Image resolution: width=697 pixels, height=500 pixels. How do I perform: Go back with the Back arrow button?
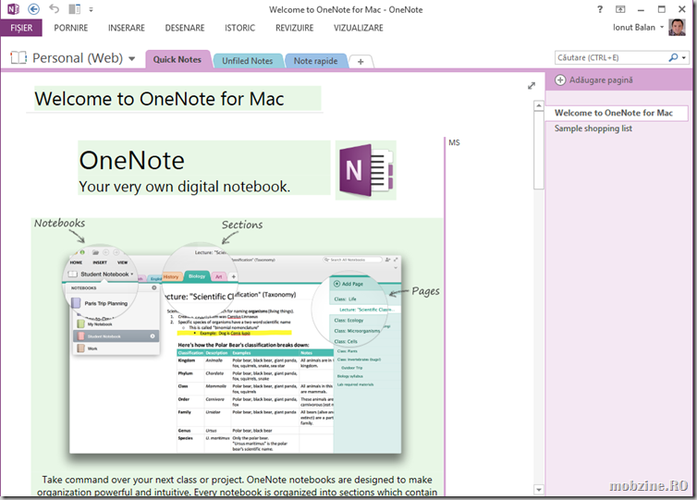(34, 9)
